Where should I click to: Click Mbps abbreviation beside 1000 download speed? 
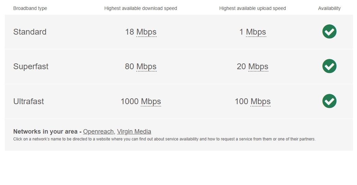(151, 102)
